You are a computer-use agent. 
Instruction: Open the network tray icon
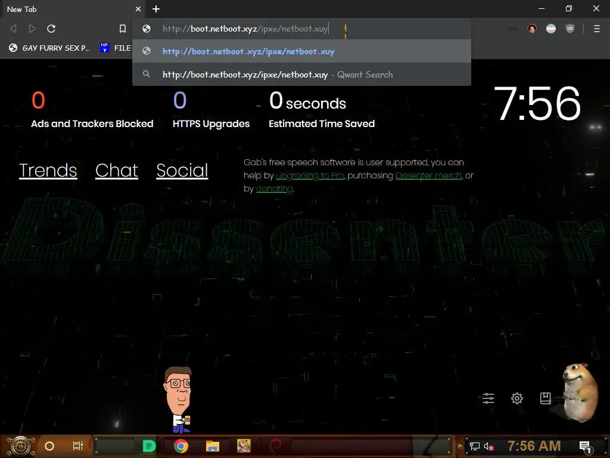click(x=475, y=446)
